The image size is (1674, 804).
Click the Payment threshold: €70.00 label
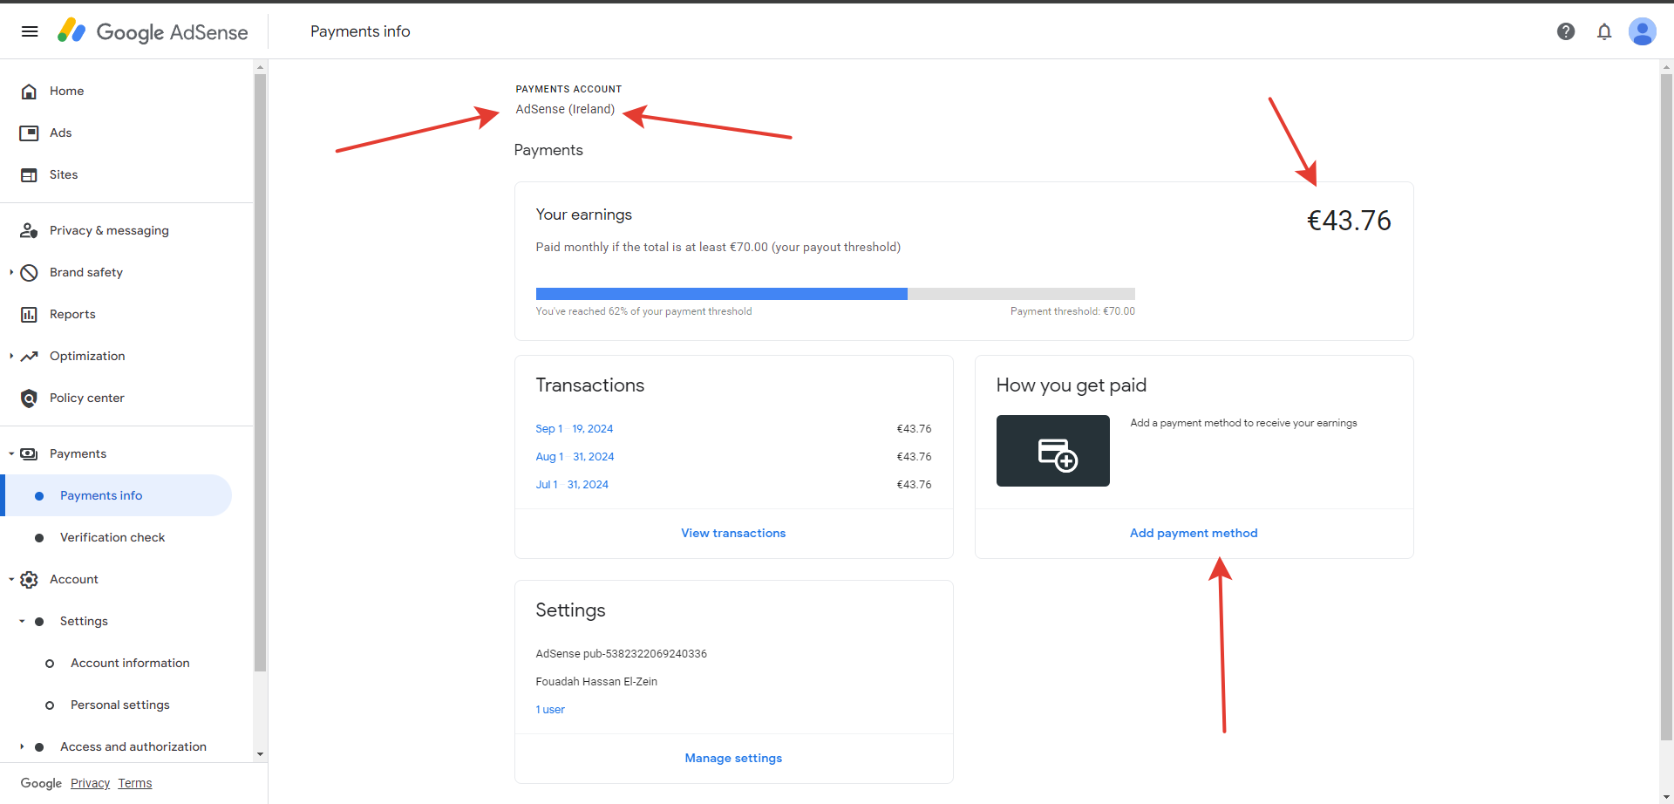(1072, 311)
